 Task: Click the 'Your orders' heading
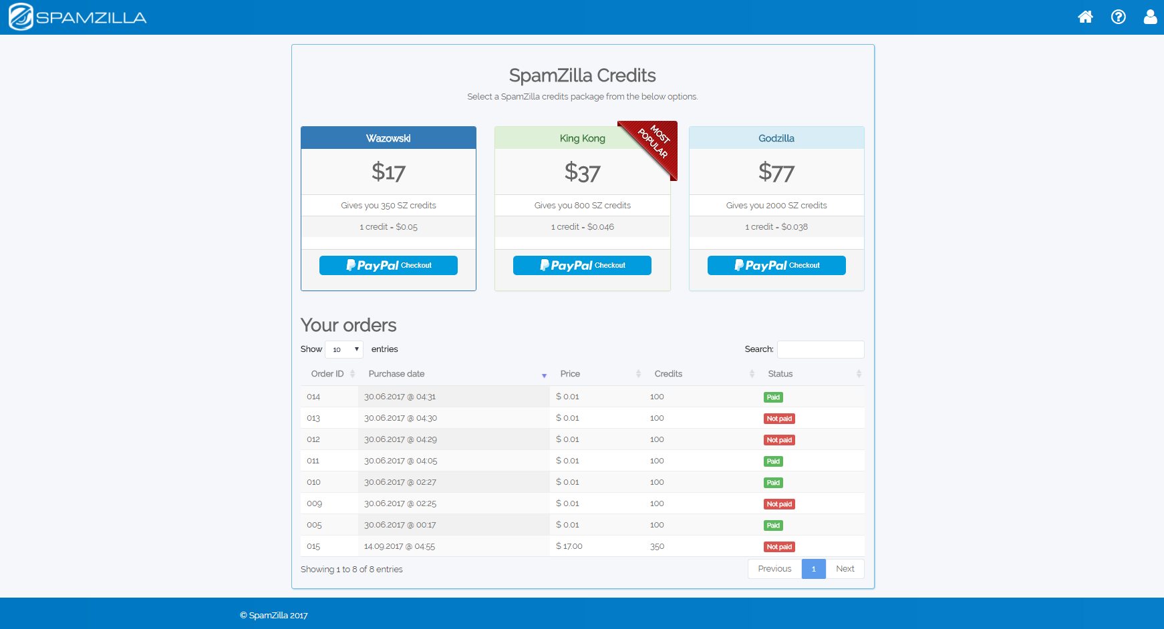348,325
